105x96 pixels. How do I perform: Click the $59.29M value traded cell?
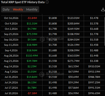coord(73,83)
